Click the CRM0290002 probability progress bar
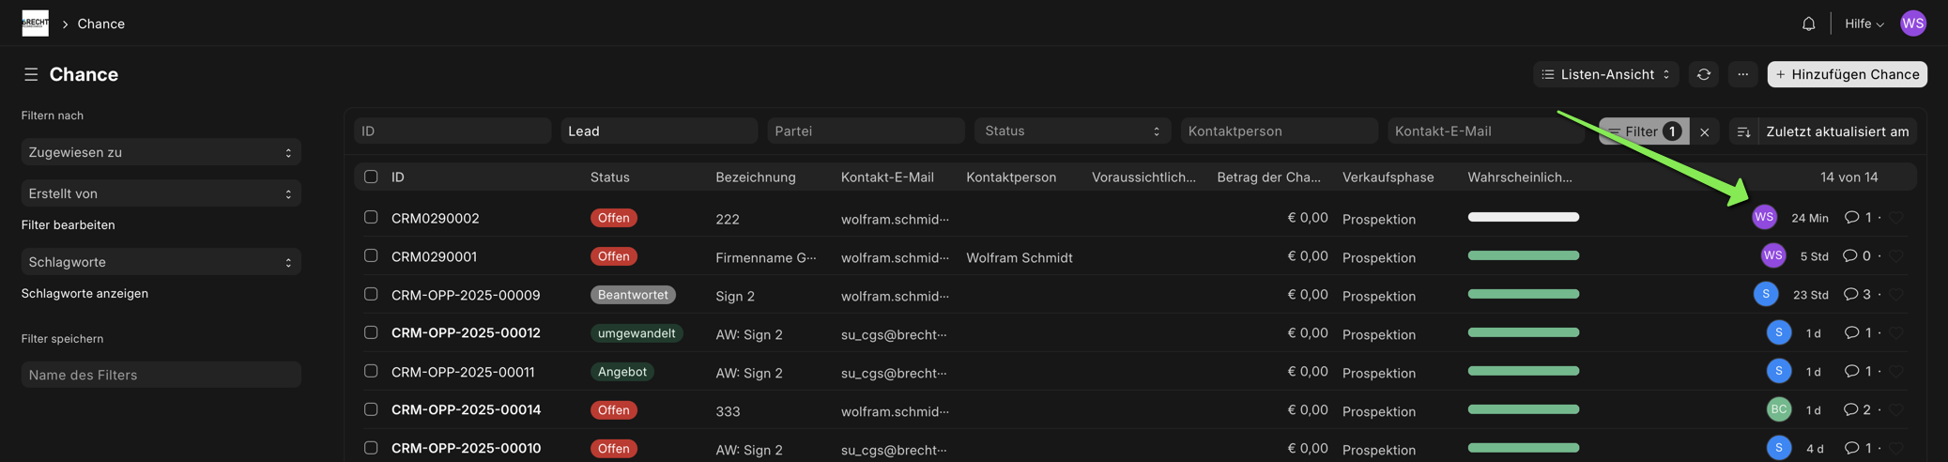 tap(1523, 218)
